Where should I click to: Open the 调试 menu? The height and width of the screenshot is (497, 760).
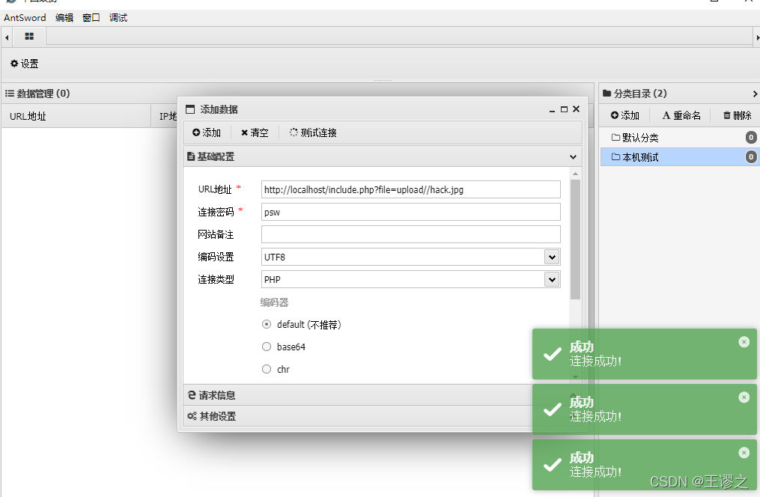[118, 18]
